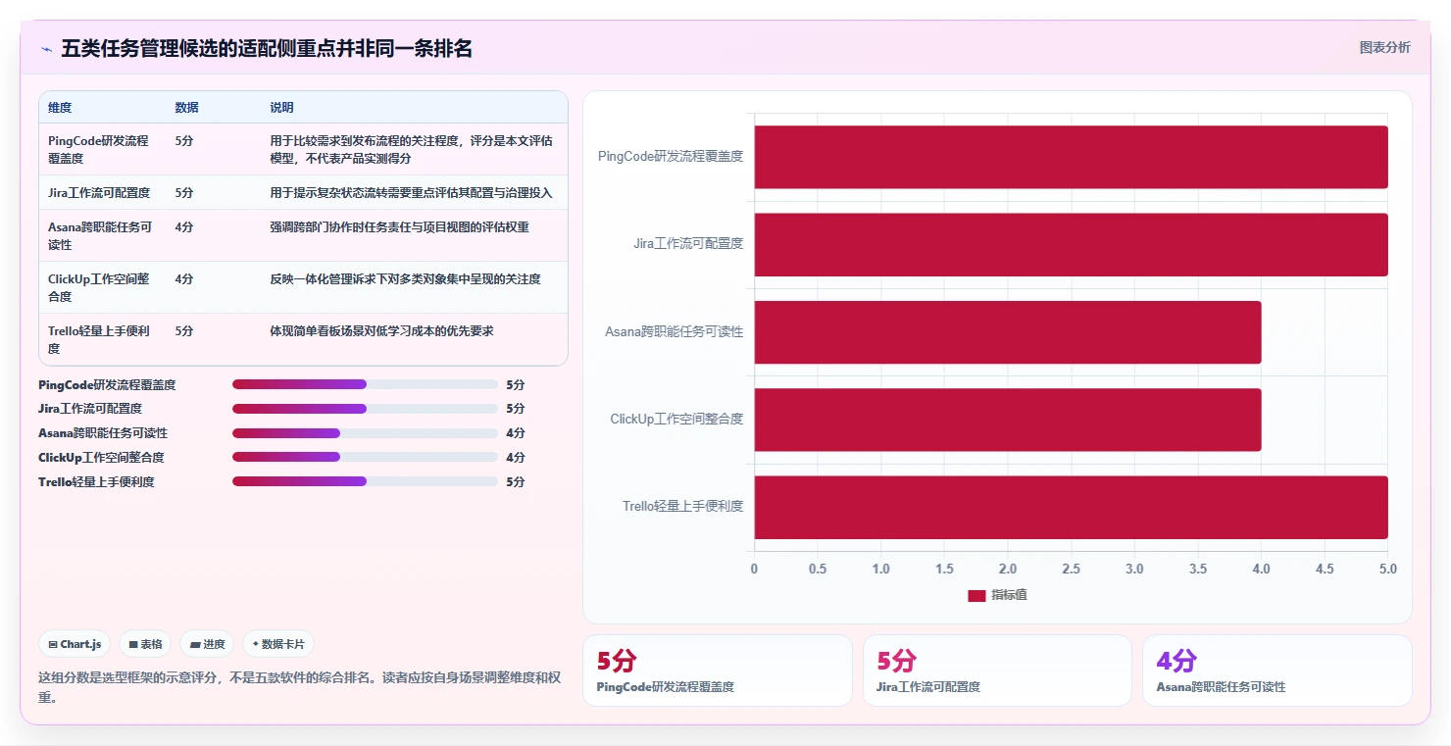Viewport: 1451px width, 746px height.
Task: Click the PingCode研发流程覆盖度 5分 data card
Action: click(x=718, y=671)
